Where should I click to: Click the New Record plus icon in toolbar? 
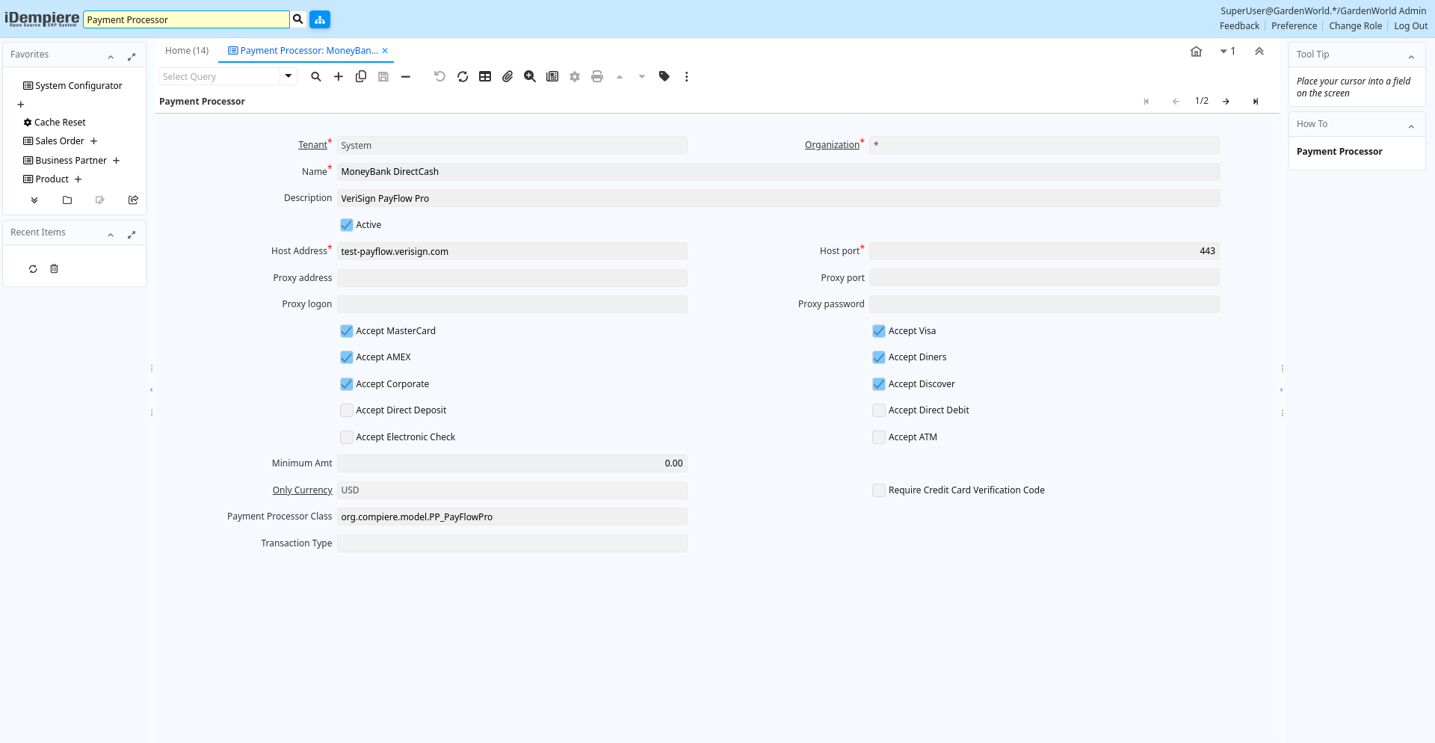coord(339,76)
